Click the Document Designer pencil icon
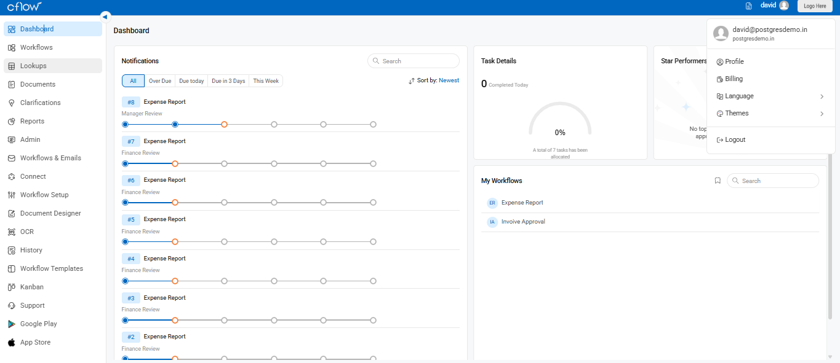Image resolution: width=840 pixels, height=363 pixels. (x=12, y=213)
